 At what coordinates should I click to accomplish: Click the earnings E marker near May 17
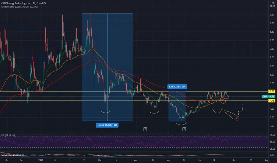pos(184,129)
